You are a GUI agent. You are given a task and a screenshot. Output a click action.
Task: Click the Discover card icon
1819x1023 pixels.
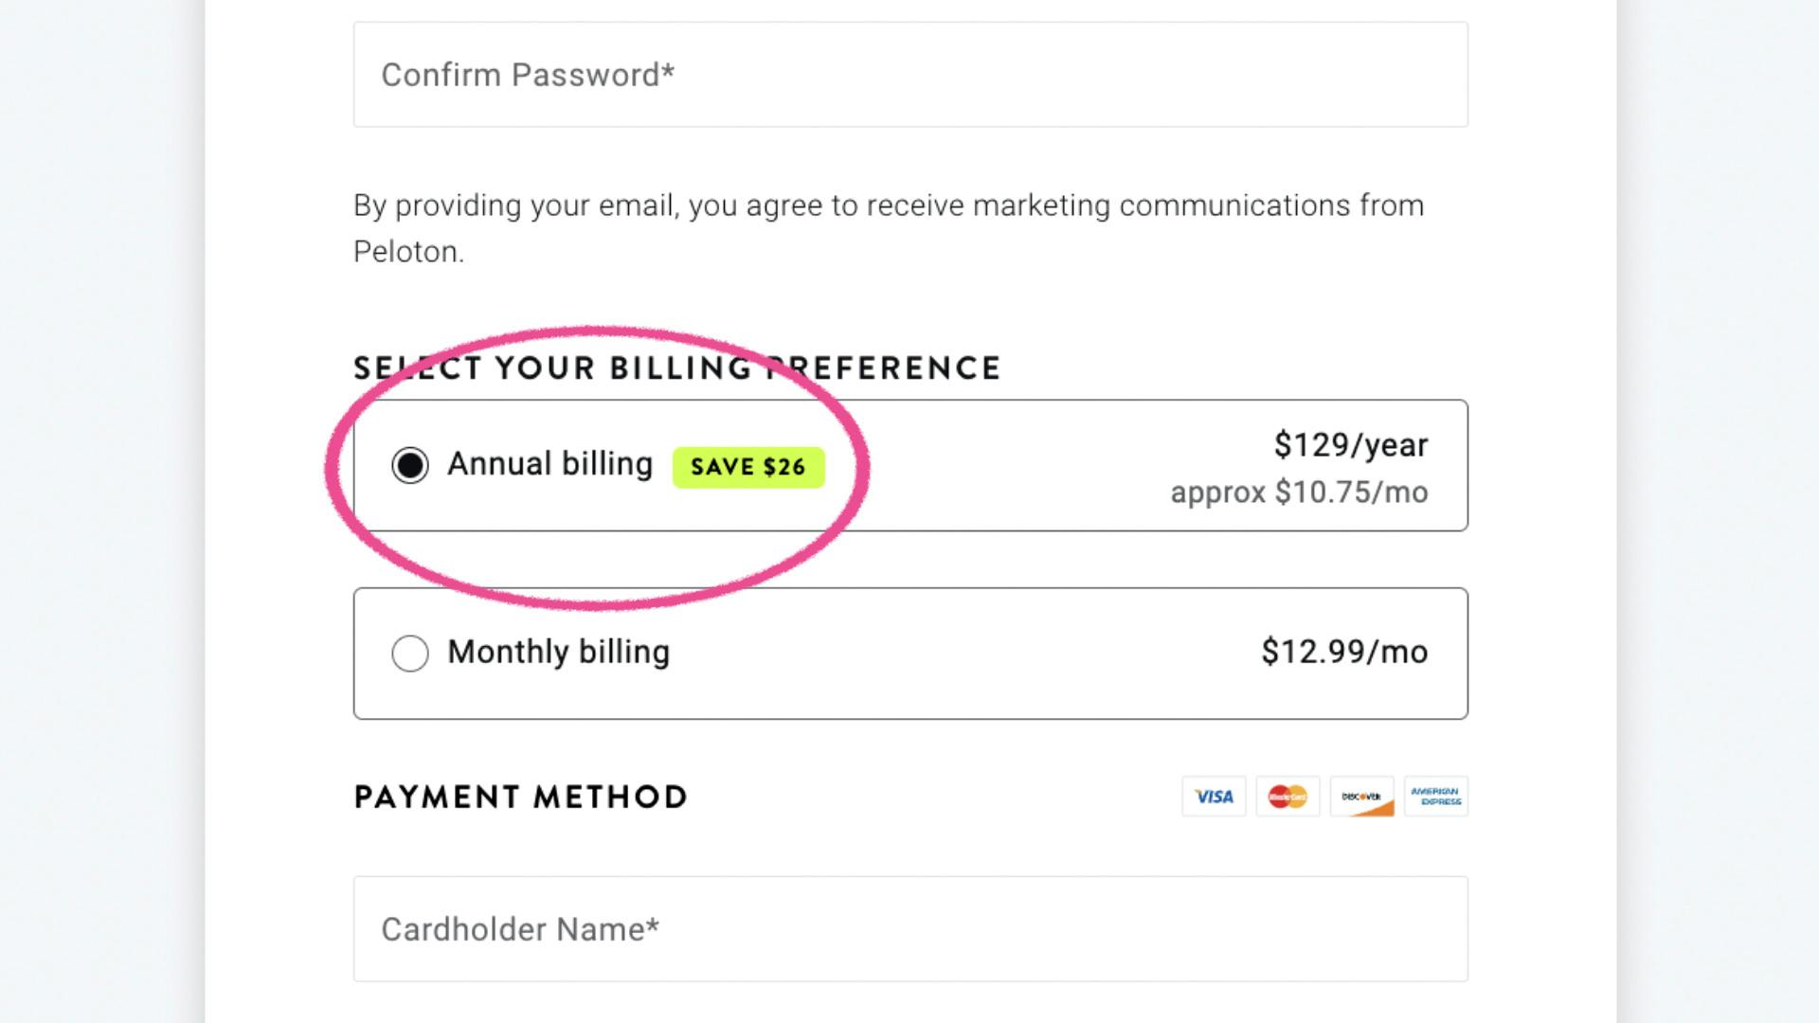pos(1361,797)
